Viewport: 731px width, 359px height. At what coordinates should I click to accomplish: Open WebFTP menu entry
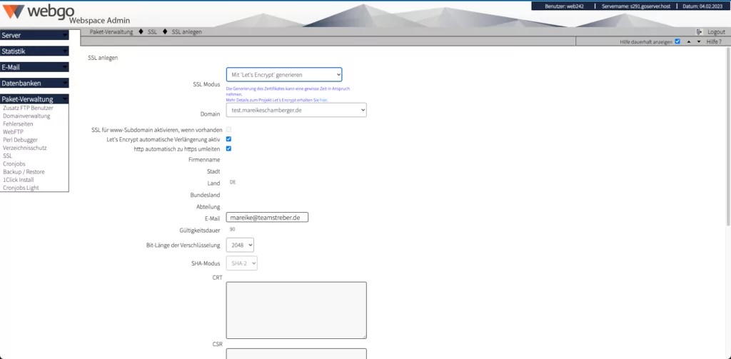(x=13, y=132)
